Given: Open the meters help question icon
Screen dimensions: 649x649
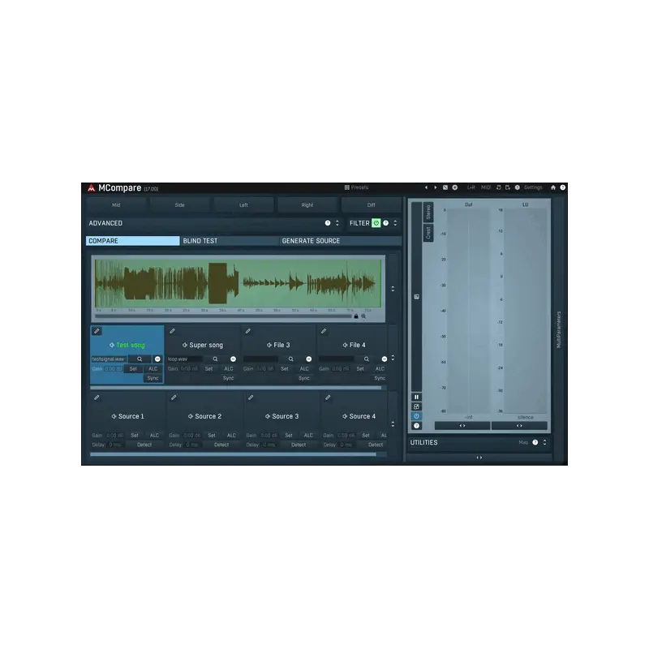Looking at the screenshot, I should coord(417,426).
